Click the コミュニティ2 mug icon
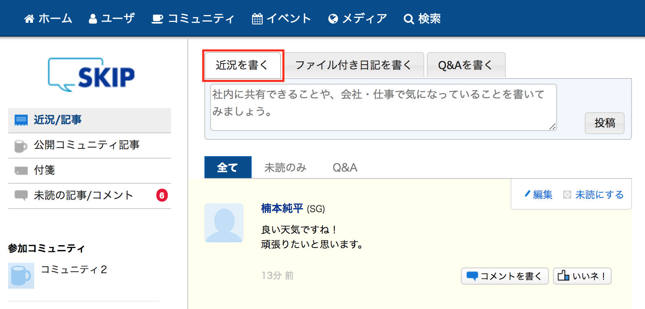This screenshot has height=309, width=645. point(21,275)
